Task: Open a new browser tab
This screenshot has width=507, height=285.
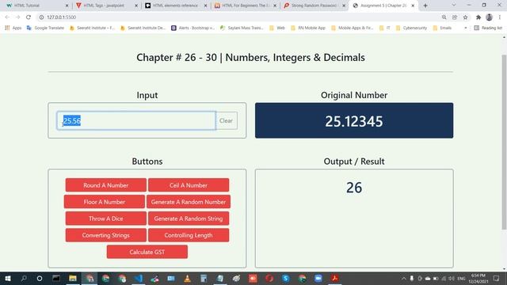Action: 425,6
